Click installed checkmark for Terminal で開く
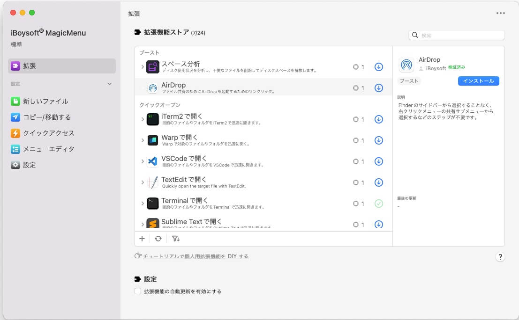The image size is (519, 320). click(x=379, y=204)
